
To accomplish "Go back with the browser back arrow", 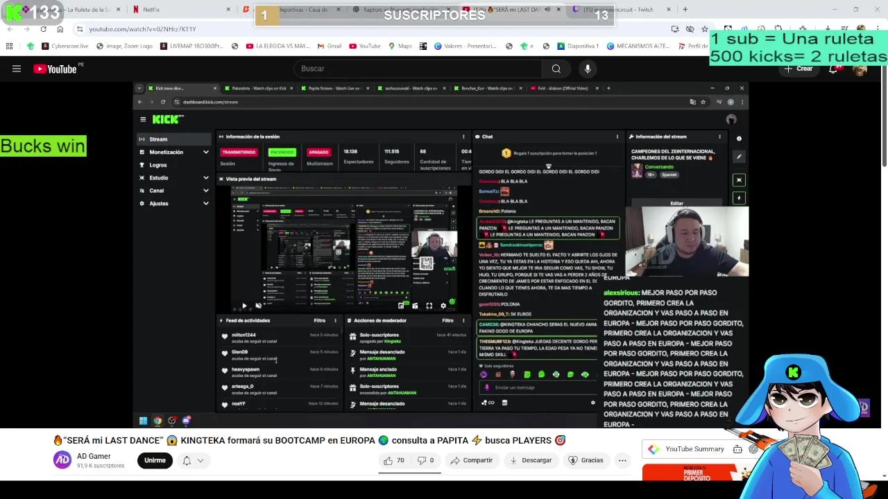I will pos(10,29).
